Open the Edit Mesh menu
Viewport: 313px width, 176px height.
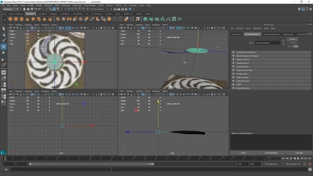(x=66, y=5)
